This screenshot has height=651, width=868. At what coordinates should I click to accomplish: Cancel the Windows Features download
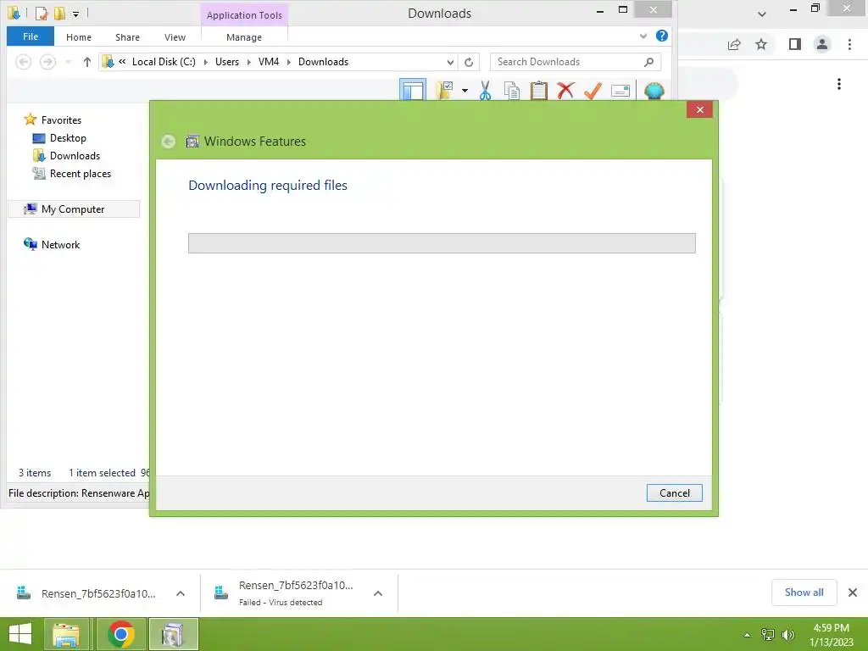click(674, 493)
